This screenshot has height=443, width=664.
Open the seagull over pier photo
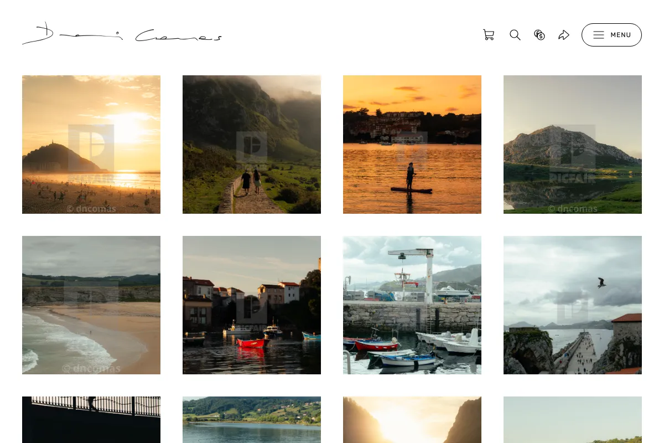click(573, 305)
